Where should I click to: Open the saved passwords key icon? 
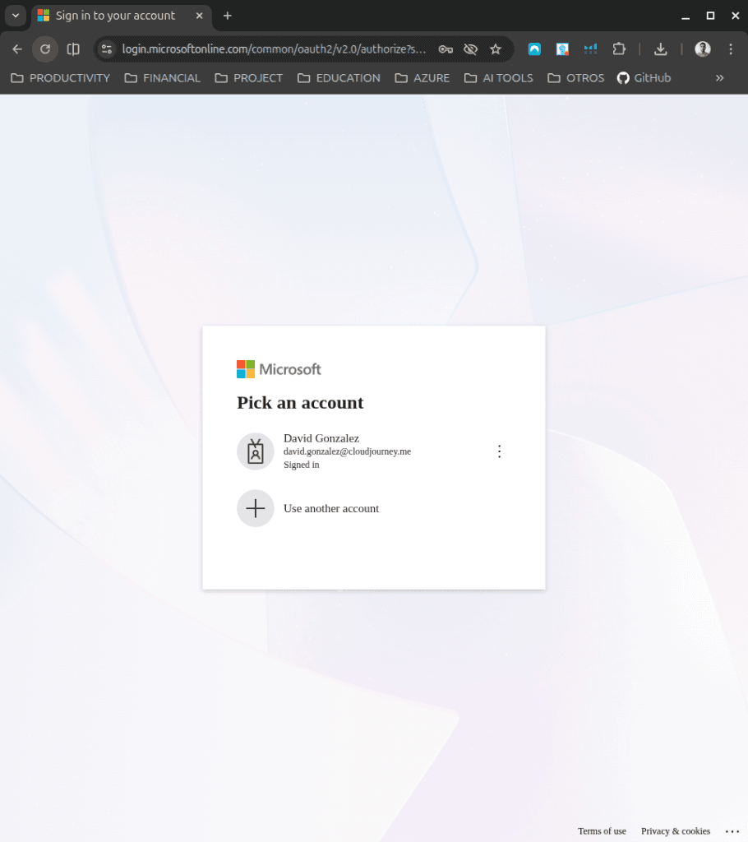pyautogui.click(x=446, y=49)
